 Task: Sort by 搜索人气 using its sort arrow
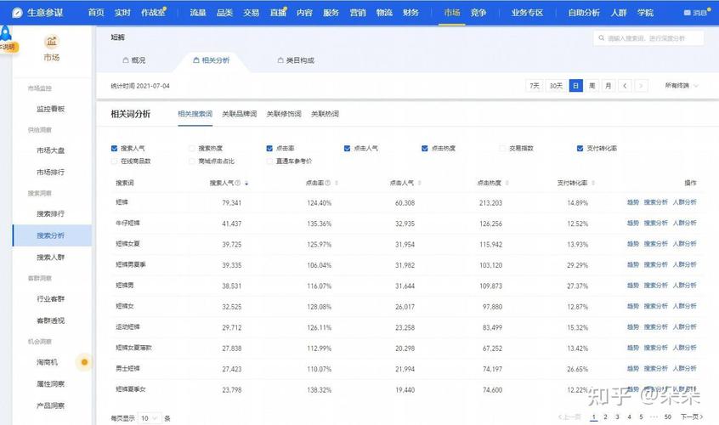[246, 184]
